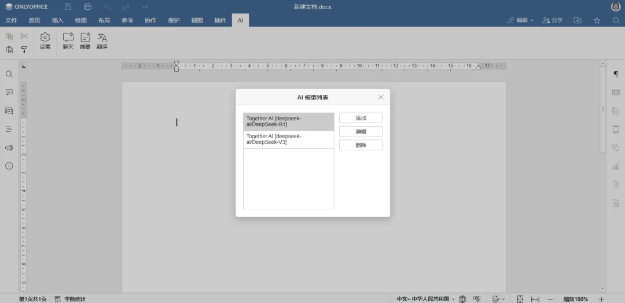Select Together AI DeepSeek-V3 model row

[289, 139]
